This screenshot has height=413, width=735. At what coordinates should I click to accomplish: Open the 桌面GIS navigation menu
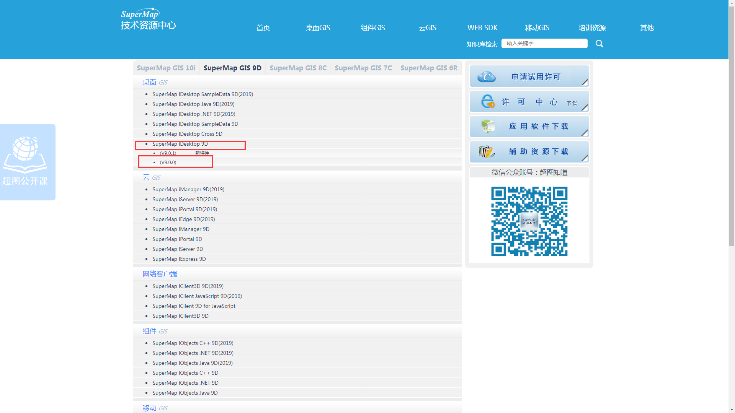[x=318, y=28]
